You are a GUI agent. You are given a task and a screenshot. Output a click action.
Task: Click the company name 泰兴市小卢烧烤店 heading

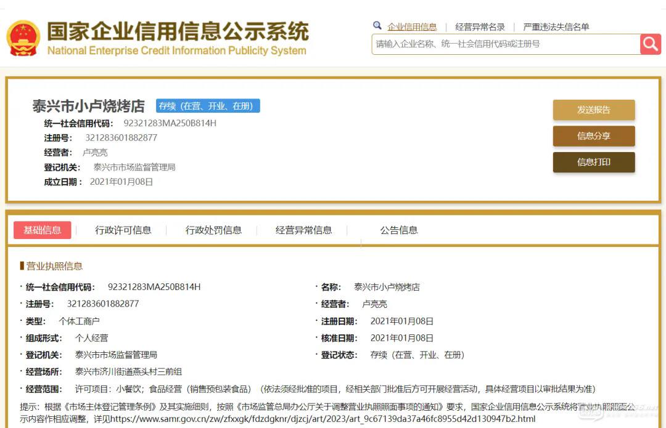(88, 106)
